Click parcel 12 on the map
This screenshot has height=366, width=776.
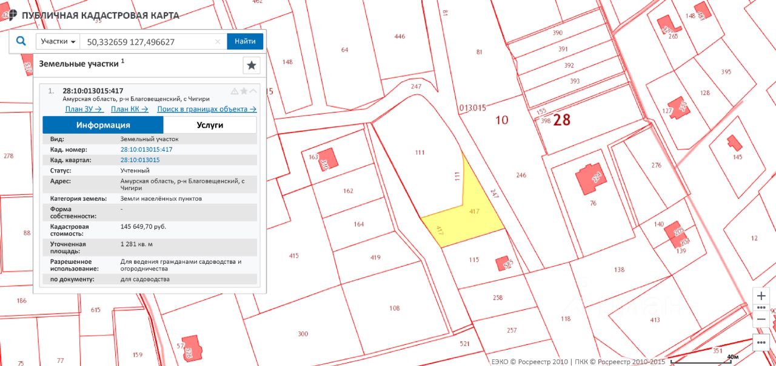(754, 238)
